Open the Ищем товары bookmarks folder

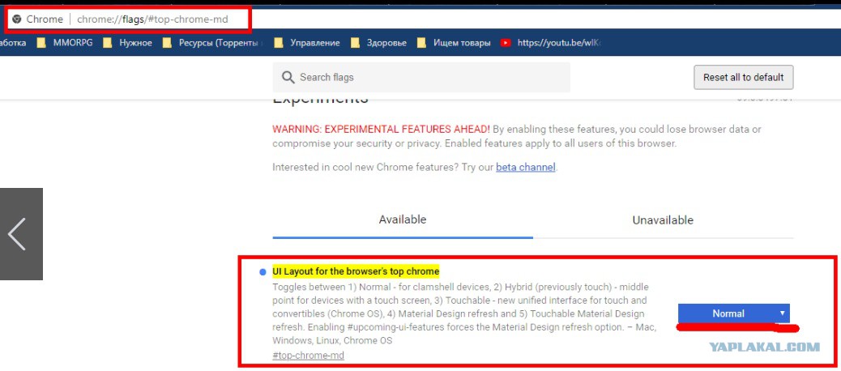pos(454,43)
